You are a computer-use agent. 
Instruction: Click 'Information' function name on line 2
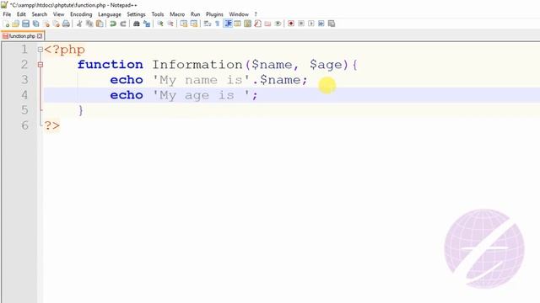197,65
